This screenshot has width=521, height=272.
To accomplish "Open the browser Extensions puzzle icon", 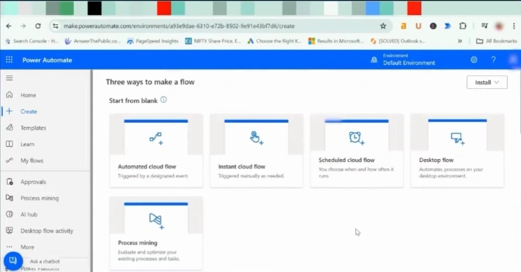I will click(x=463, y=26).
